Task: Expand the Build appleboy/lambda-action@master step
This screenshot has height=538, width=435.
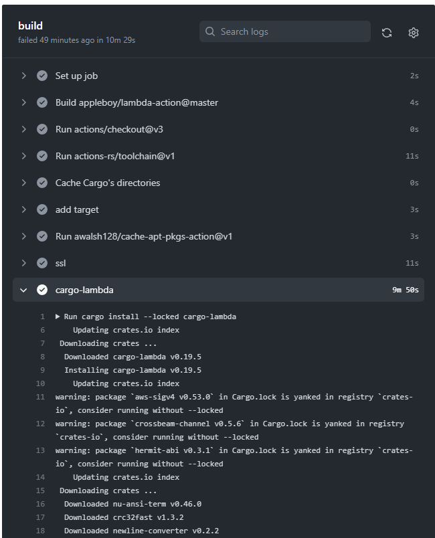Action: [x=24, y=102]
